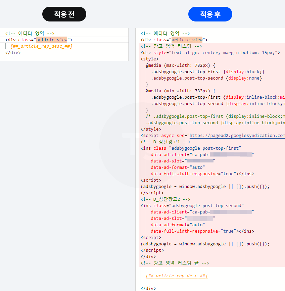
Task: Click the [##_article_rep_desc_##] tag in left panel
Action: click(x=41, y=46)
